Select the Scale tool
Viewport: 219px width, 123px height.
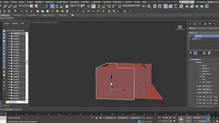point(62,6)
